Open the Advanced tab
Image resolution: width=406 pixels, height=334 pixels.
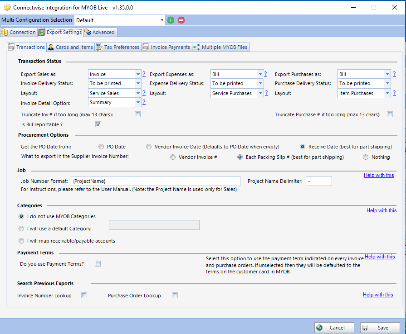pos(100,32)
